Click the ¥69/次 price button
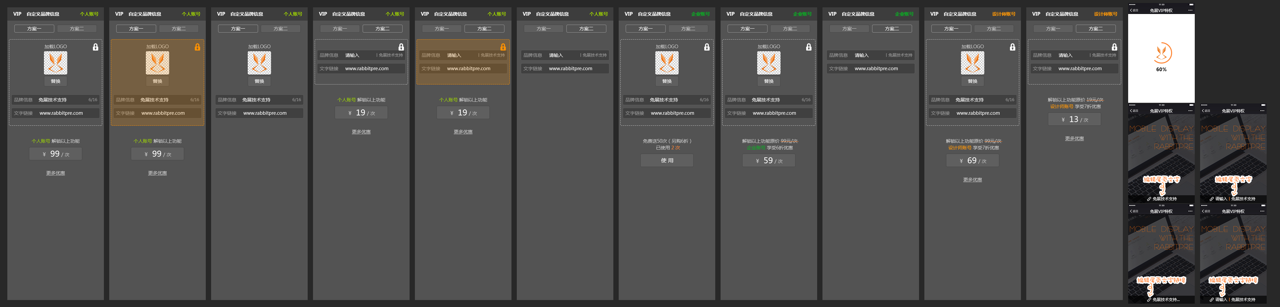 972,161
